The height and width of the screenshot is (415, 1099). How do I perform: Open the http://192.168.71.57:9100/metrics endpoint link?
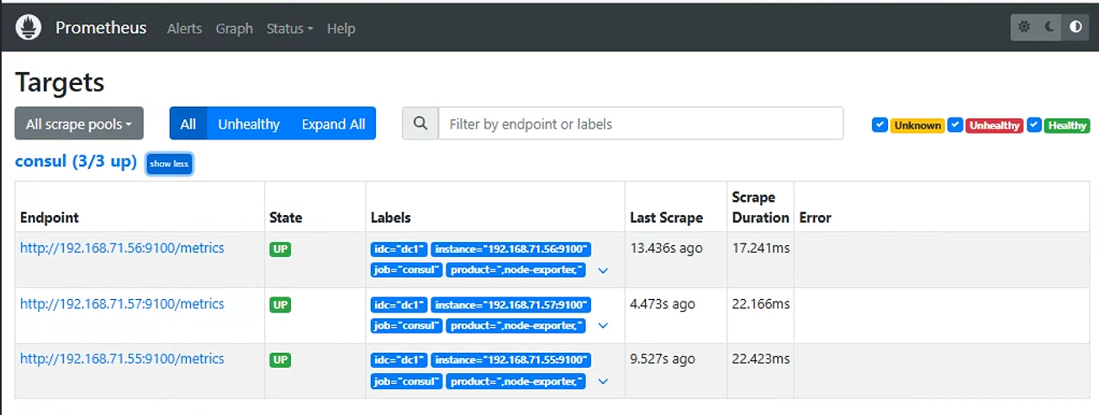click(x=122, y=303)
